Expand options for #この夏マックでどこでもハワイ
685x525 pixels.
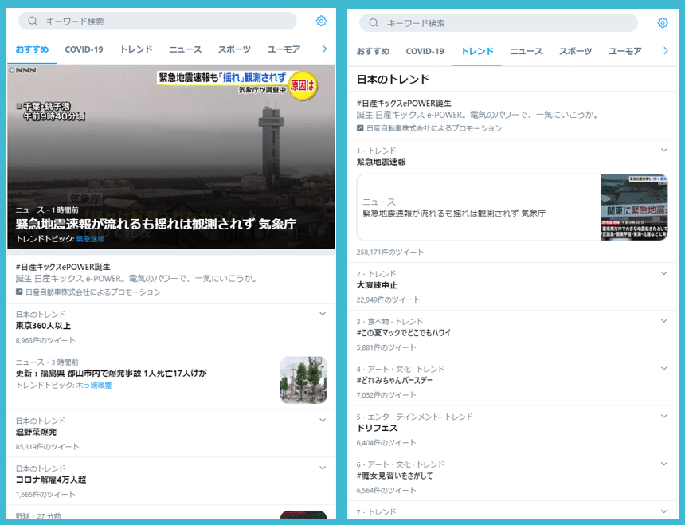pyautogui.click(x=664, y=321)
